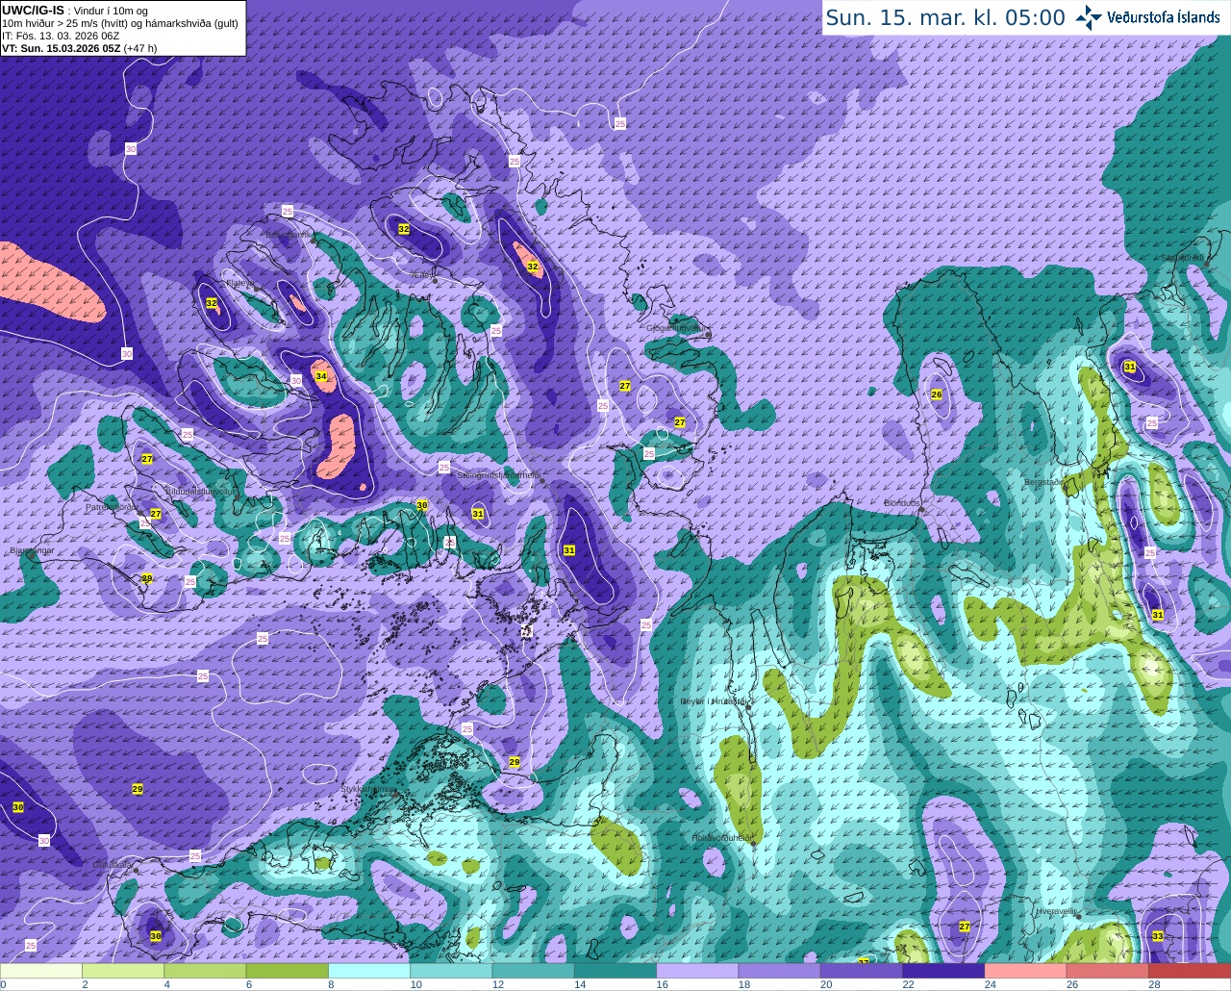Click the Bjargtangar station label
The height and width of the screenshot is (991, 1231).
(x=33, y=551)
